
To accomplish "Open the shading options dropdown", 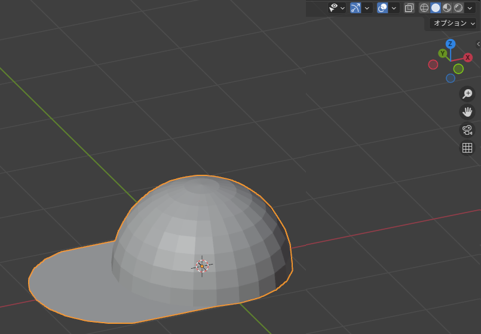I will coord(470,8).
